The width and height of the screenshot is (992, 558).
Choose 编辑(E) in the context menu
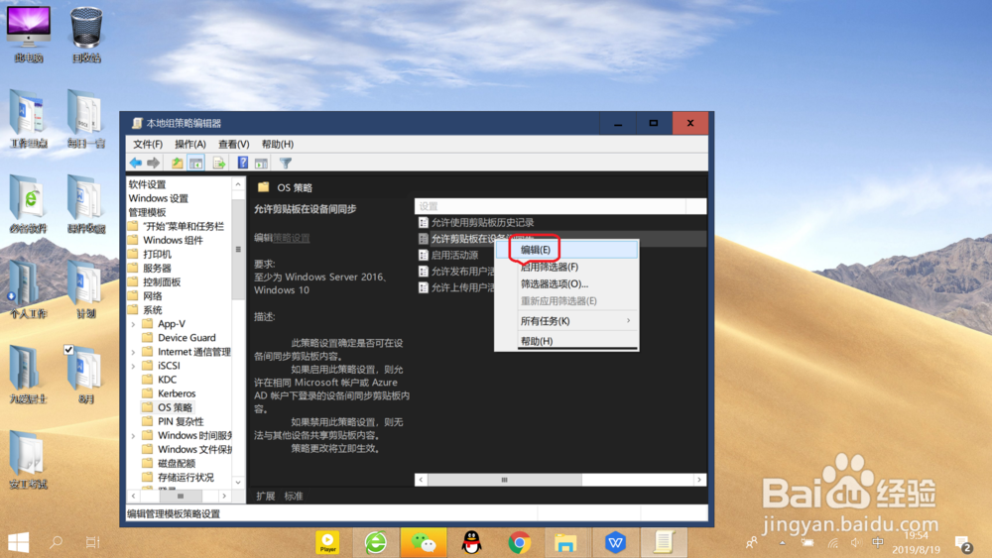[x=566, y=250]
